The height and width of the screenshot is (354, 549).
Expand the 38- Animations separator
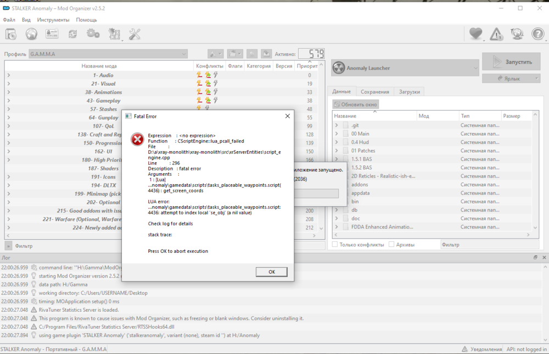[9, 92]
